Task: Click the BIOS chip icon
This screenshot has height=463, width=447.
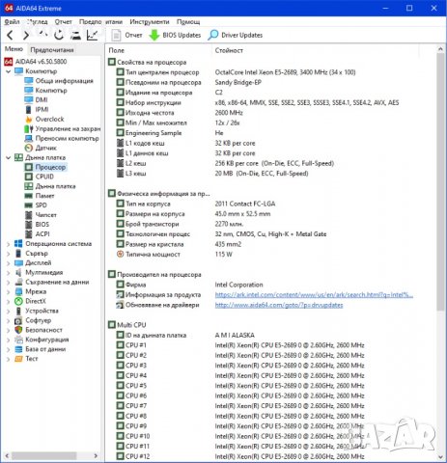Action: tap(29, 225)
